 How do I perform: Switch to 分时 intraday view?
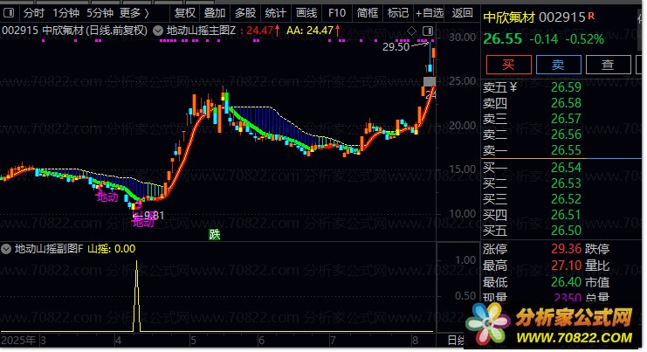click(x=34, y=13)
